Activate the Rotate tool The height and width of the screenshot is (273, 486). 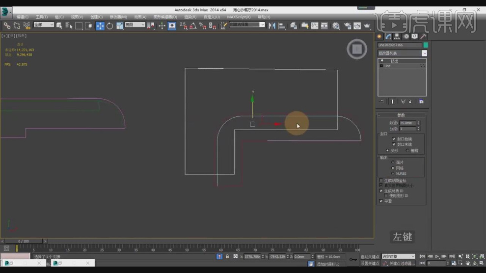109,26
